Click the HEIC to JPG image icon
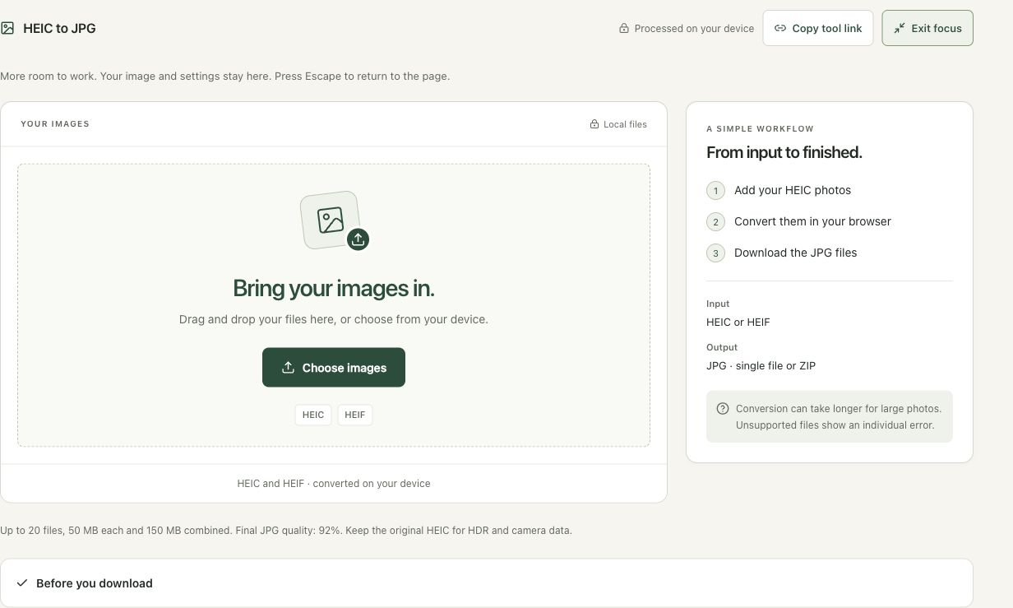This screenshot has height=608, width=1013. coord(7,28)
